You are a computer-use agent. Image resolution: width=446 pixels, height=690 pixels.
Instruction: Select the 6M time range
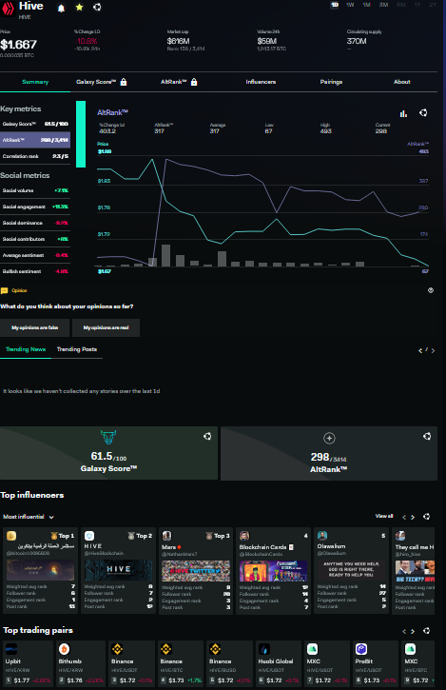click(x=400, y=5)
